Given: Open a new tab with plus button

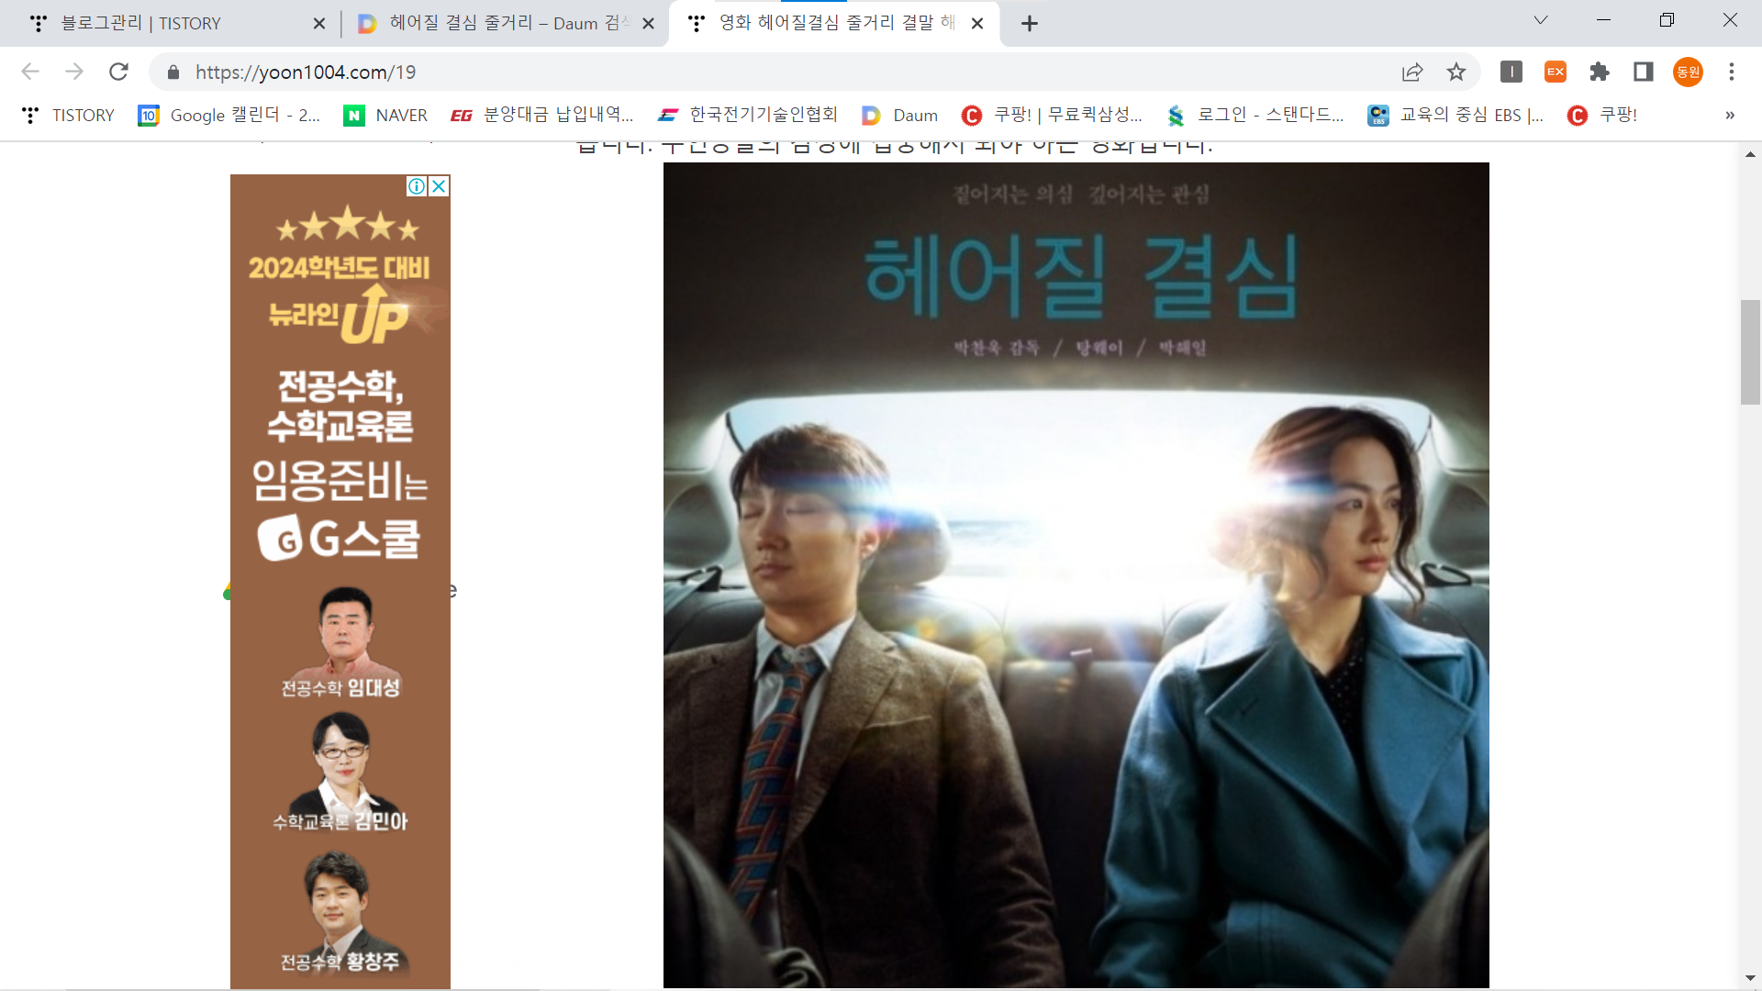Looking at the screenshot, I should point(1030,24).
